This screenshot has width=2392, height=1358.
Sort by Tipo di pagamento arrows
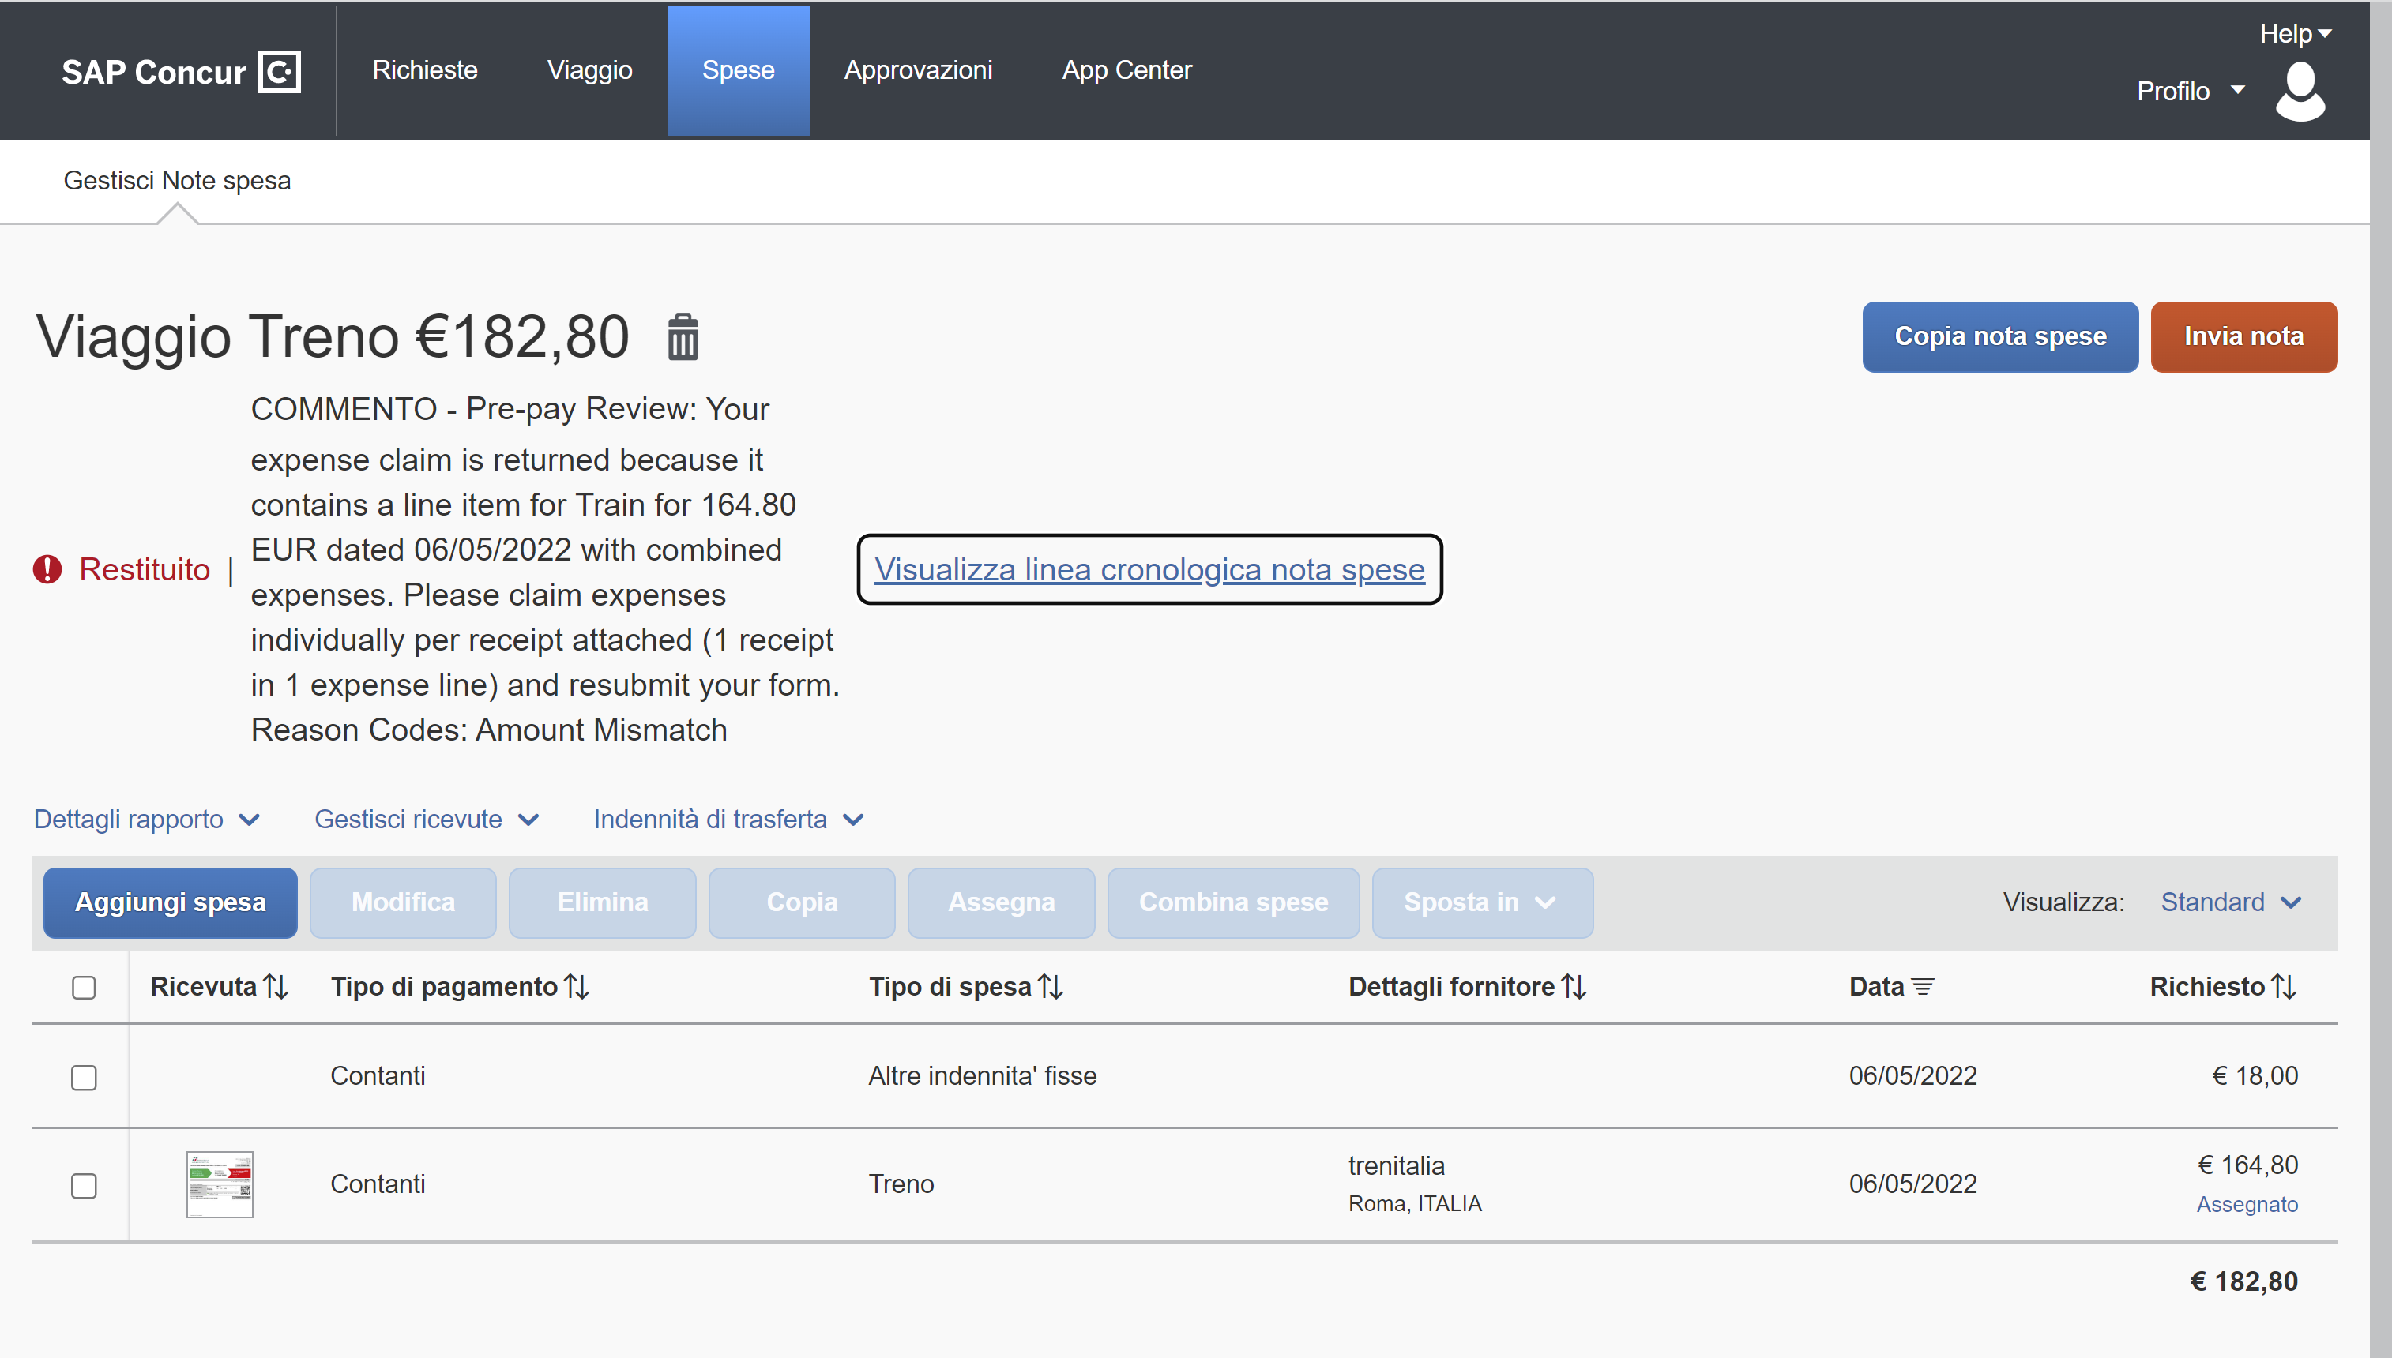click(x=577, y=987)
